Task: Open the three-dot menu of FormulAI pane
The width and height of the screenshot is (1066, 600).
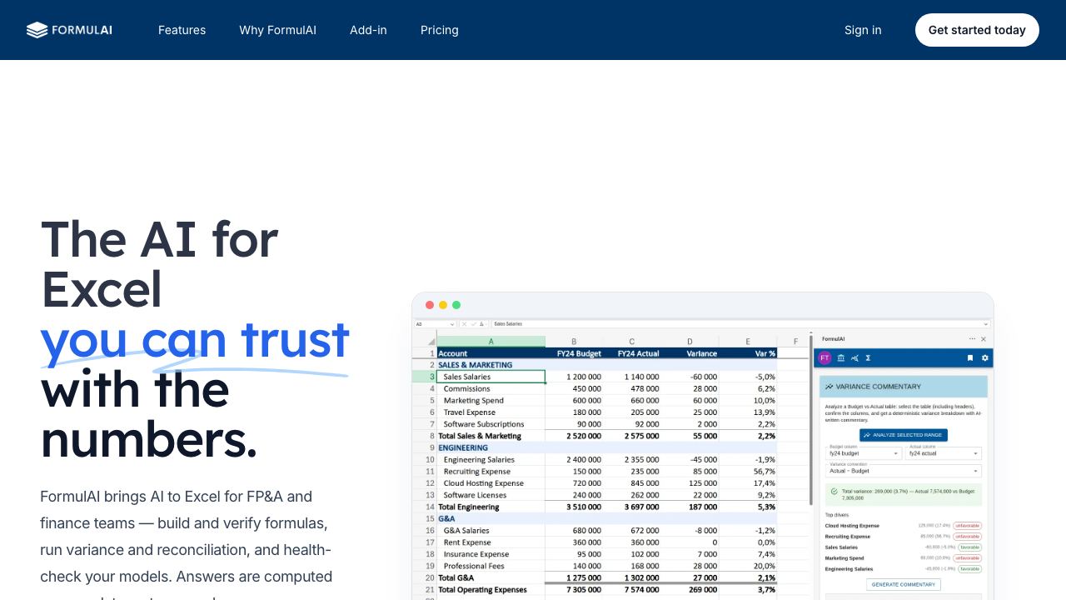Action: tap(972, 339)
